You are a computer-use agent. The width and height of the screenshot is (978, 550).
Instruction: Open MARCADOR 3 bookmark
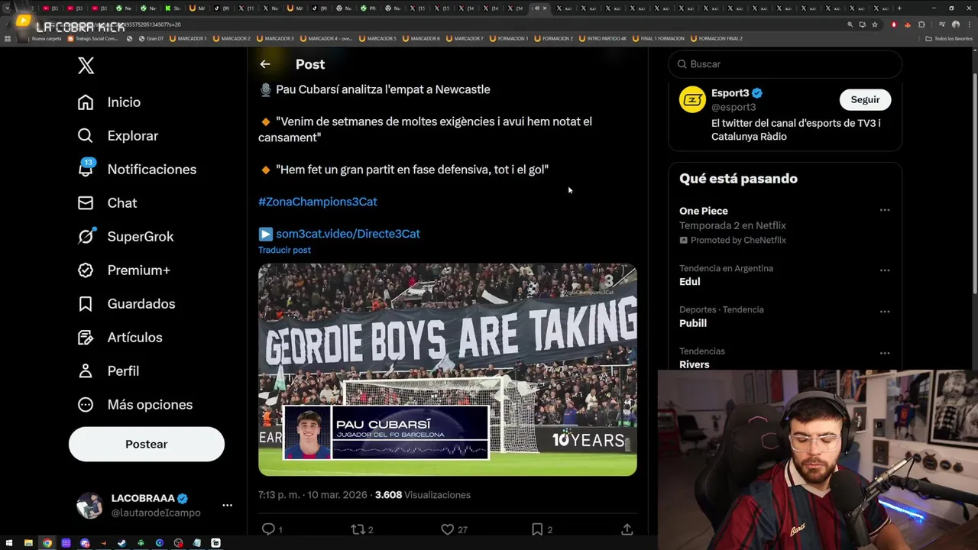tap(275, 38)
